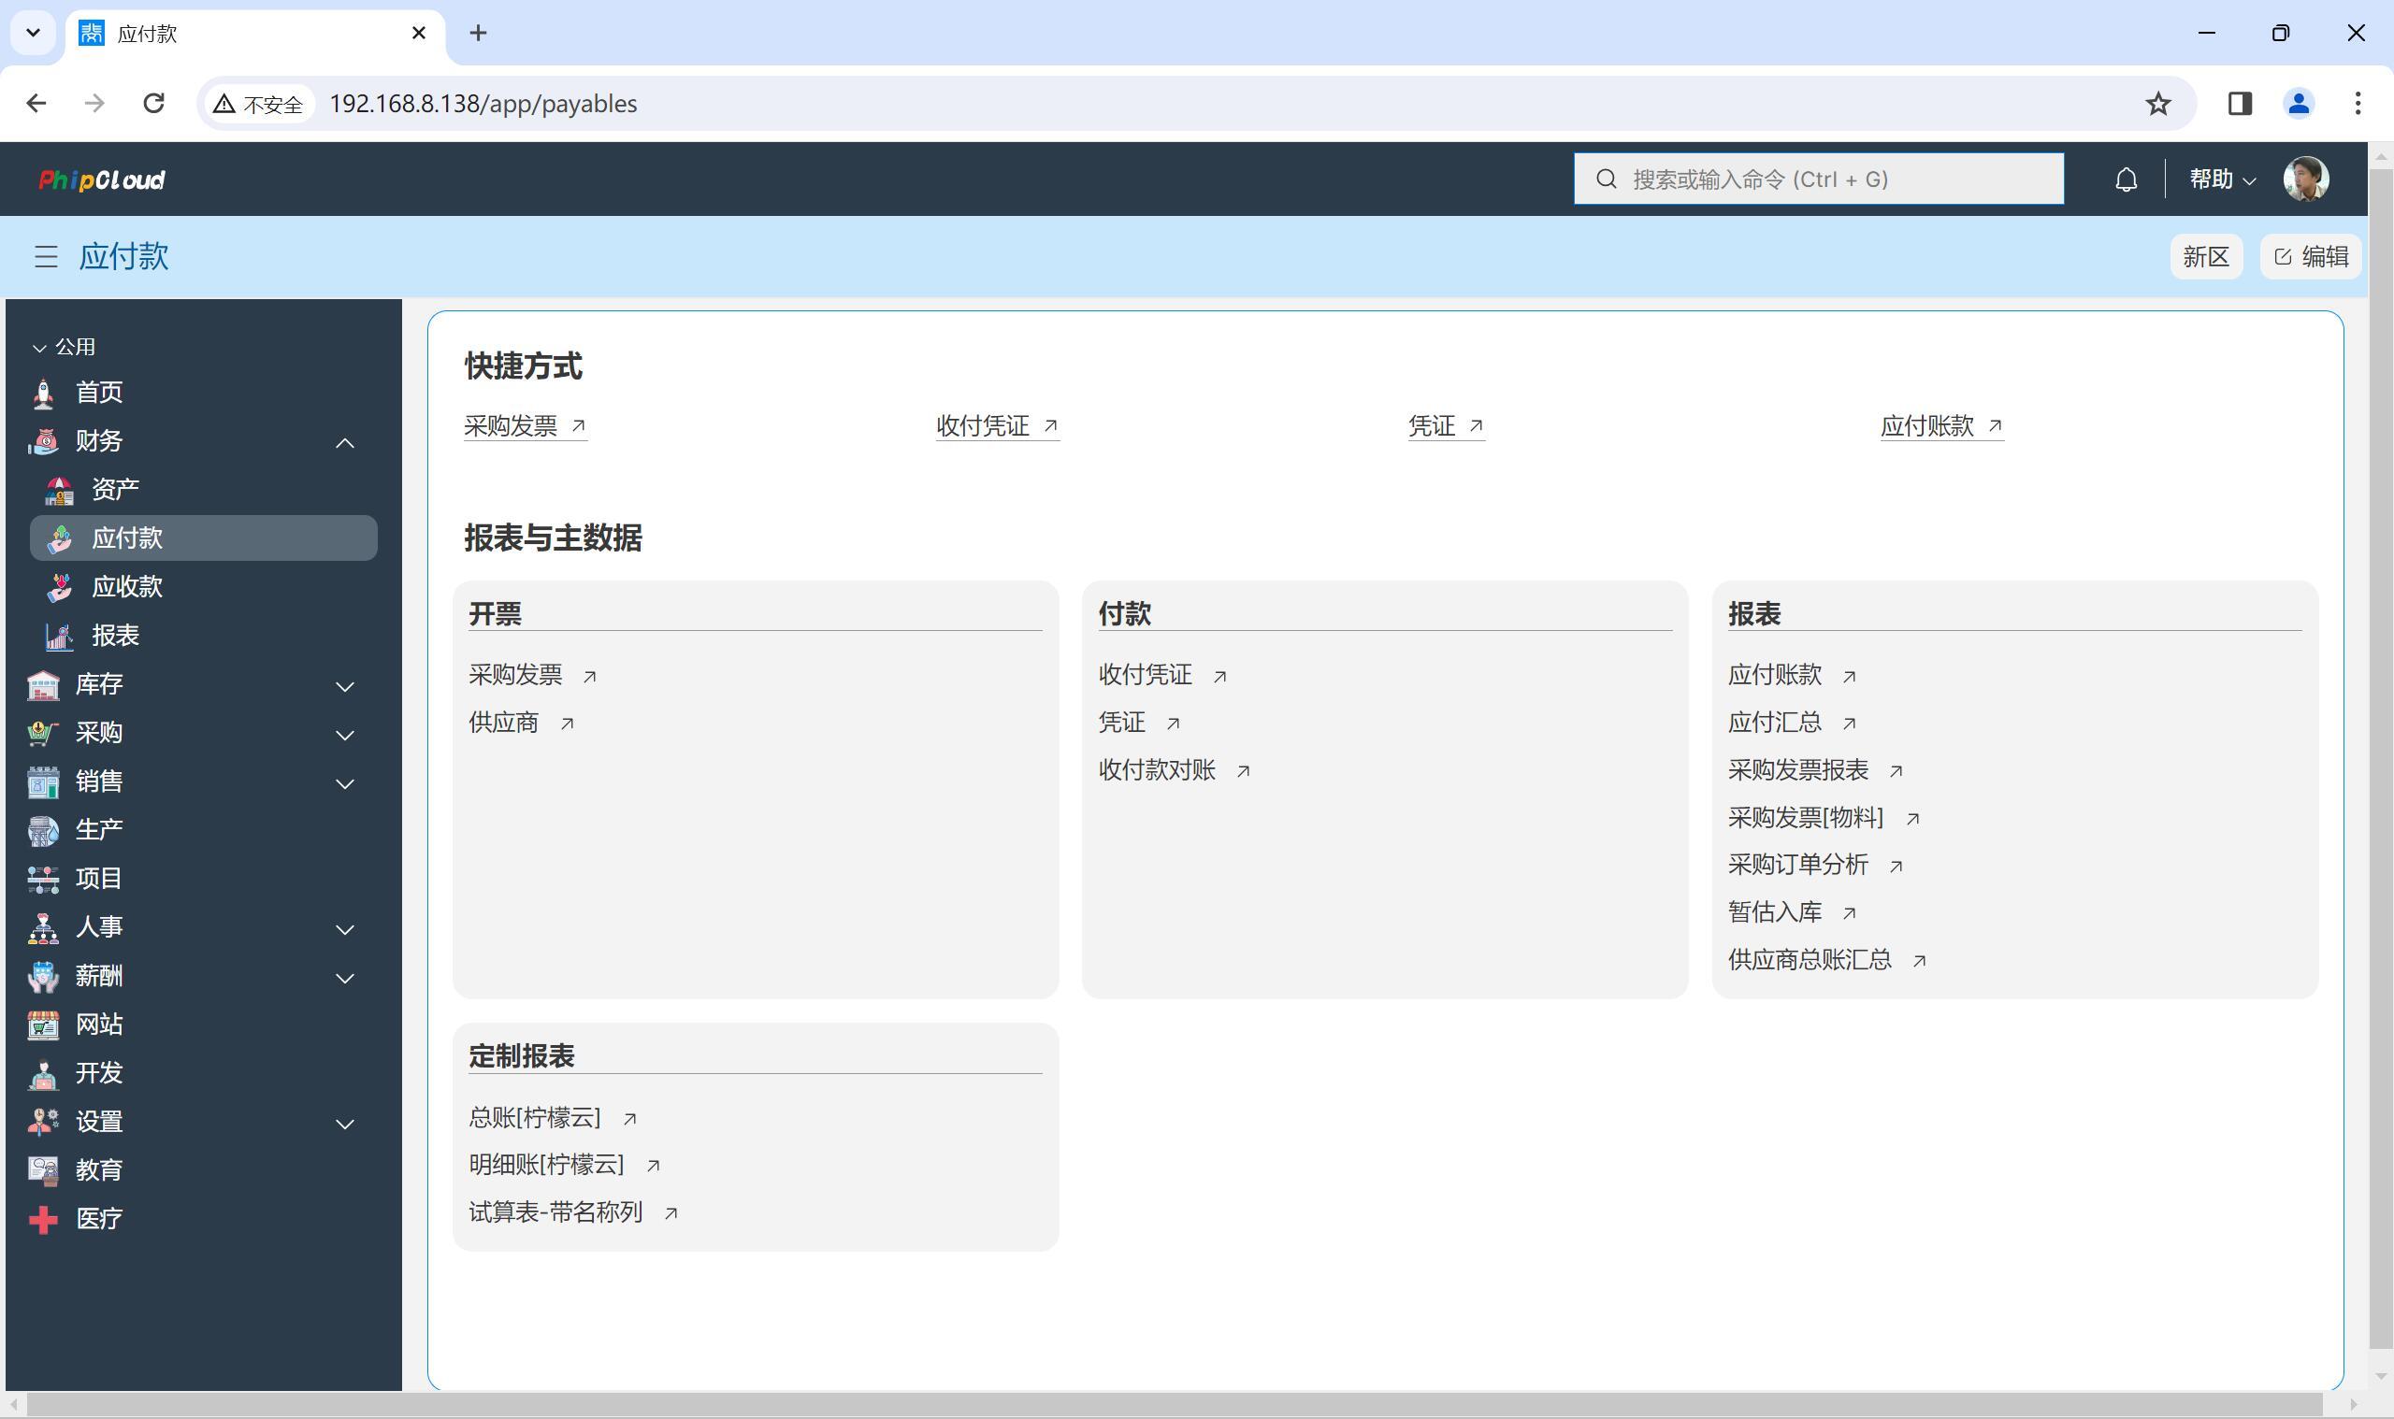The height and width of the screenshot is (1419, 2394).
Task: Expand the 采购 section chevron
Action: point(345,736)
